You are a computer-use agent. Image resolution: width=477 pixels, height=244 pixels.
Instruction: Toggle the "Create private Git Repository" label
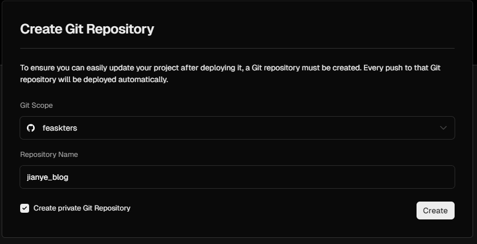tap(82, 208)
